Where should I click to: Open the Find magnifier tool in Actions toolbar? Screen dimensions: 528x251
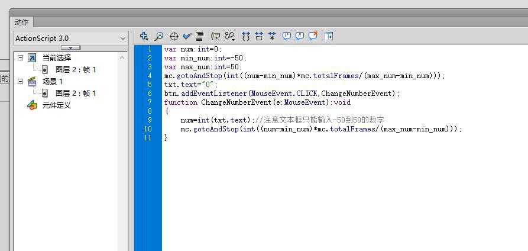point(158,36)
